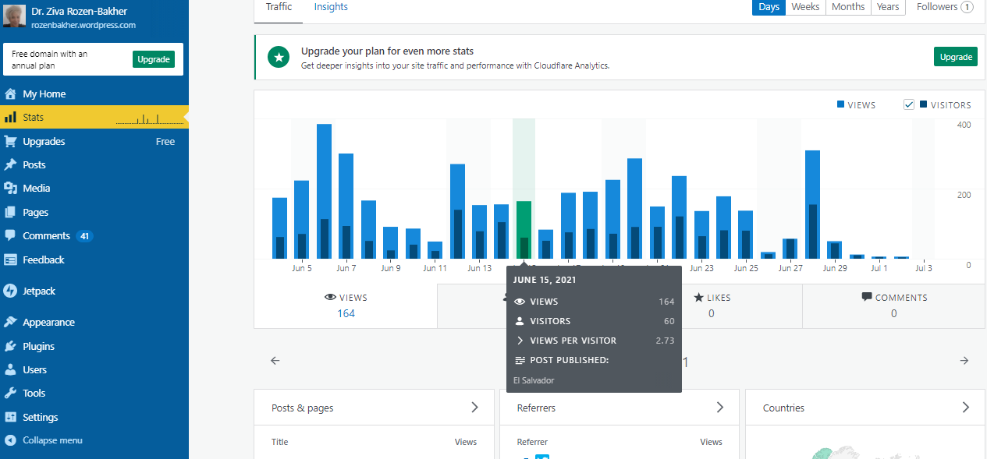Click the eye icon above Views count
This screenshot has height=459, width=987.
(330, 298)
